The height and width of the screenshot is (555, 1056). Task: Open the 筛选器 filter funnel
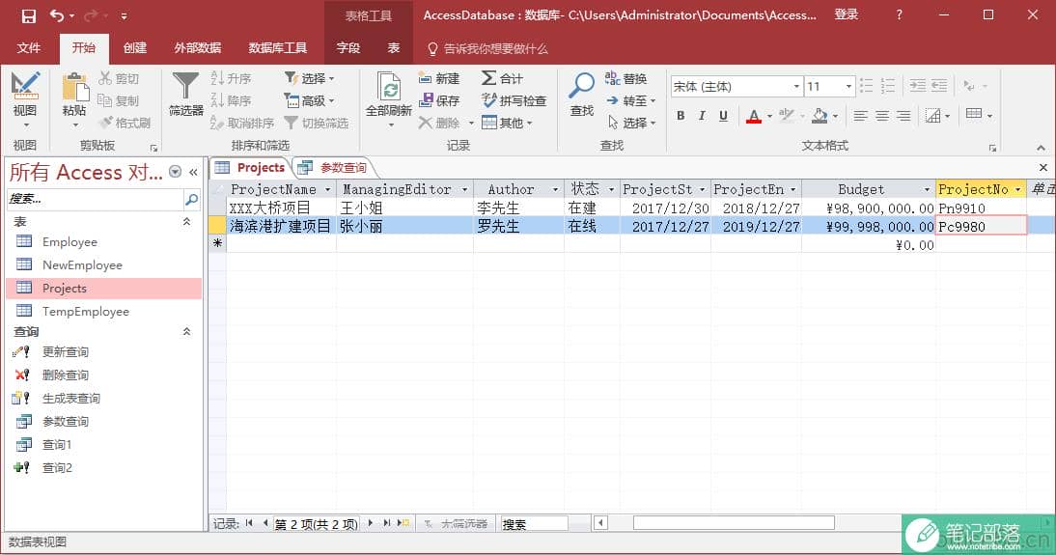coord(185,95)
